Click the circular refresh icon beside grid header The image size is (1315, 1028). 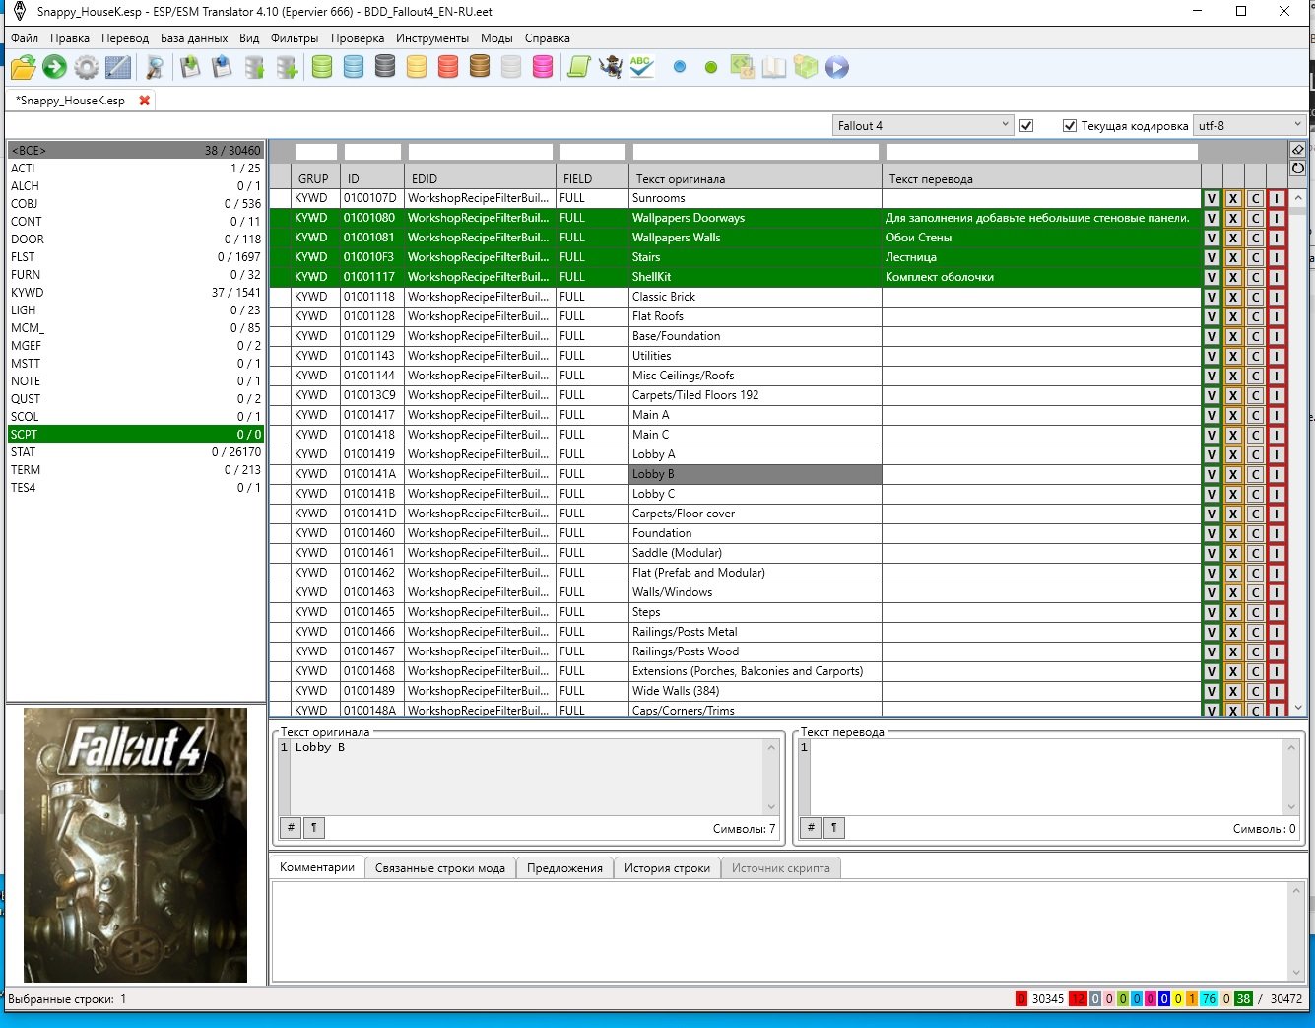coord(1297,169)
